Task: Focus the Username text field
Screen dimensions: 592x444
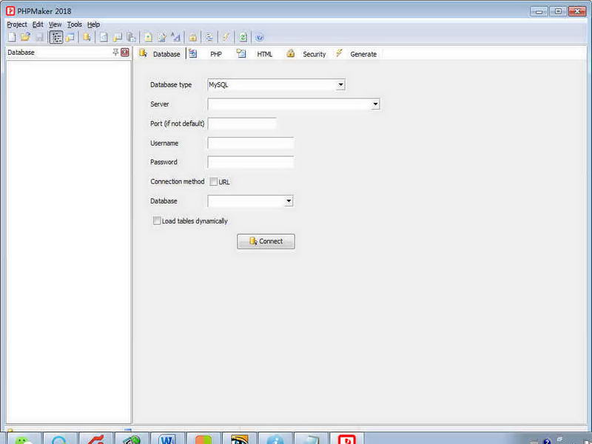Action: tap(251, 143)
